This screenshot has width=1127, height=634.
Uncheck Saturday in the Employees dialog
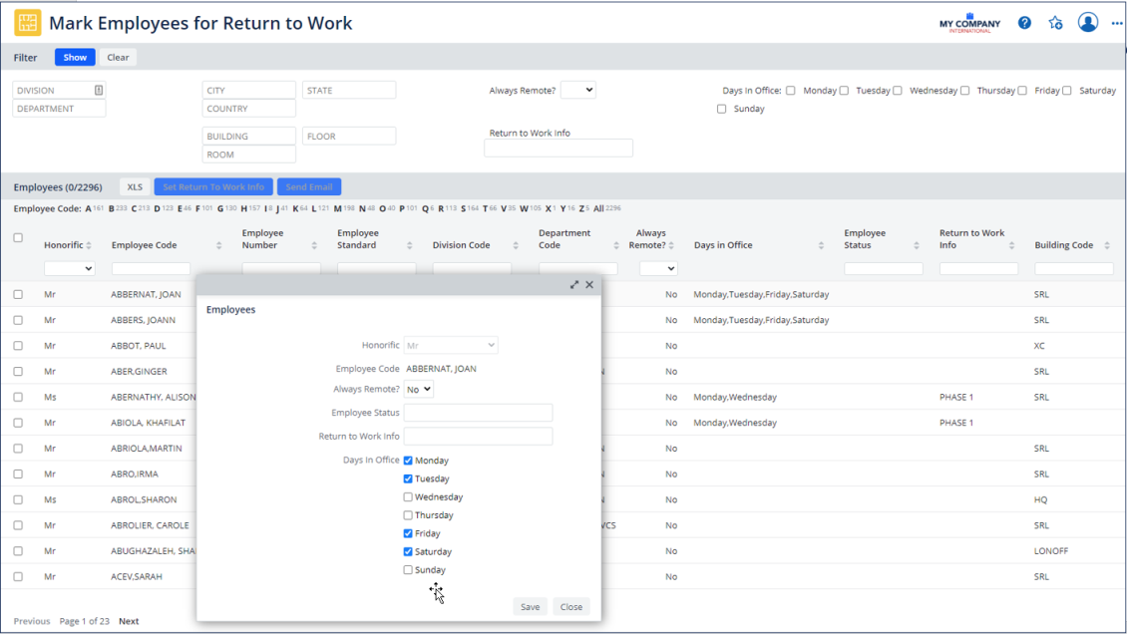point(408,552)
